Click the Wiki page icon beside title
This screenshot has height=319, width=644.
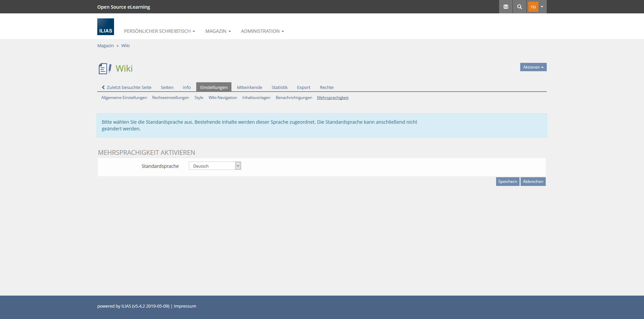[105, 69]
